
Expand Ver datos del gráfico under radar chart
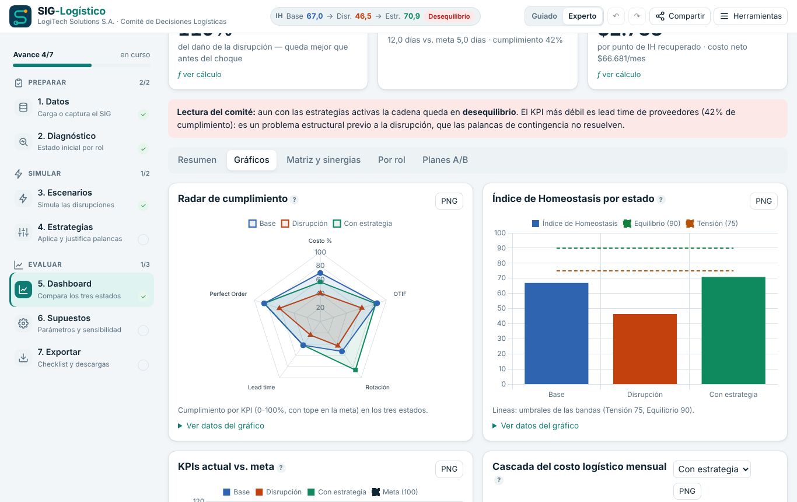point(221,426)
